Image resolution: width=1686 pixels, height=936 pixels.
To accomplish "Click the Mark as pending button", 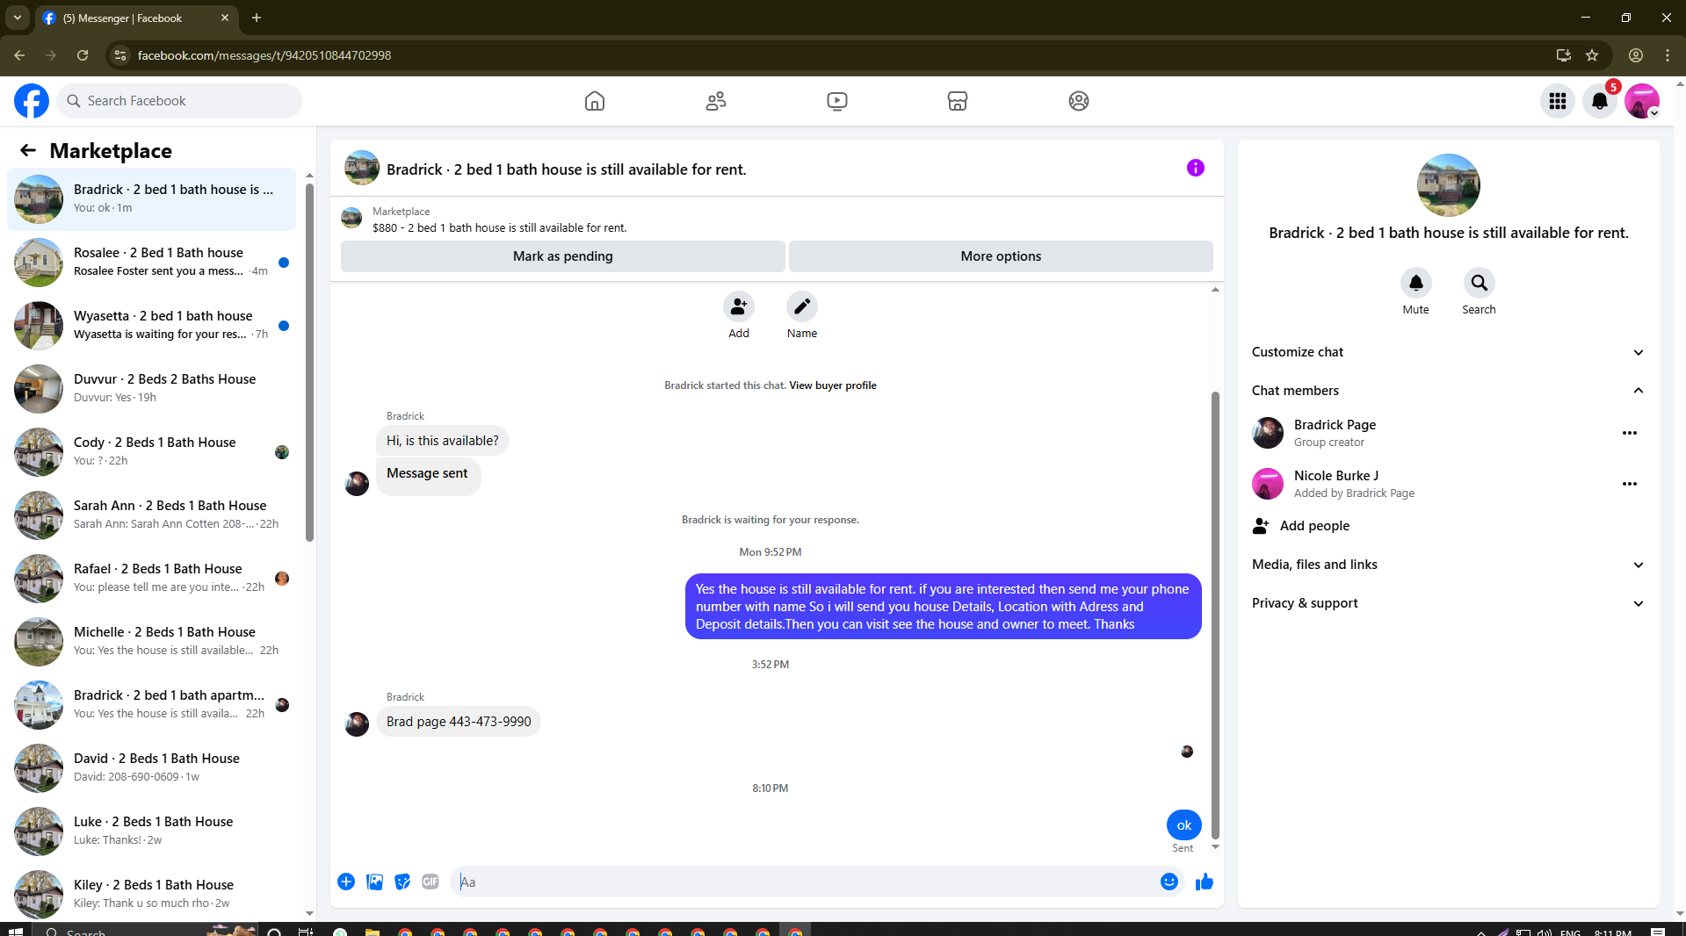I will coord(562,256).
